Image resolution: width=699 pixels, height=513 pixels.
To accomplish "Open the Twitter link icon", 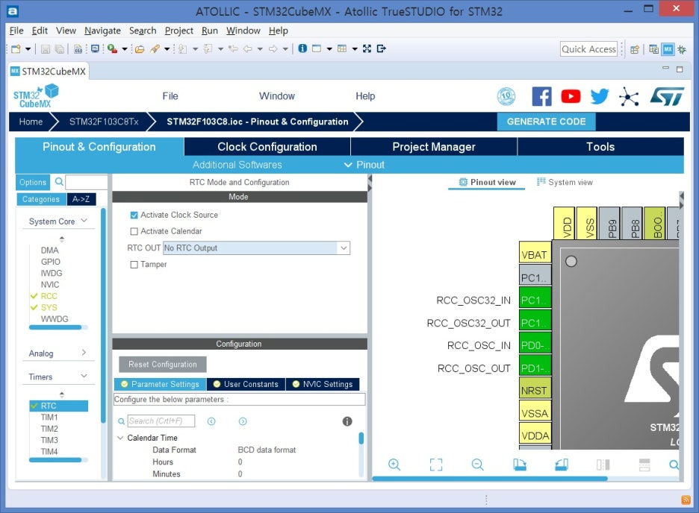I will [600, 96].
